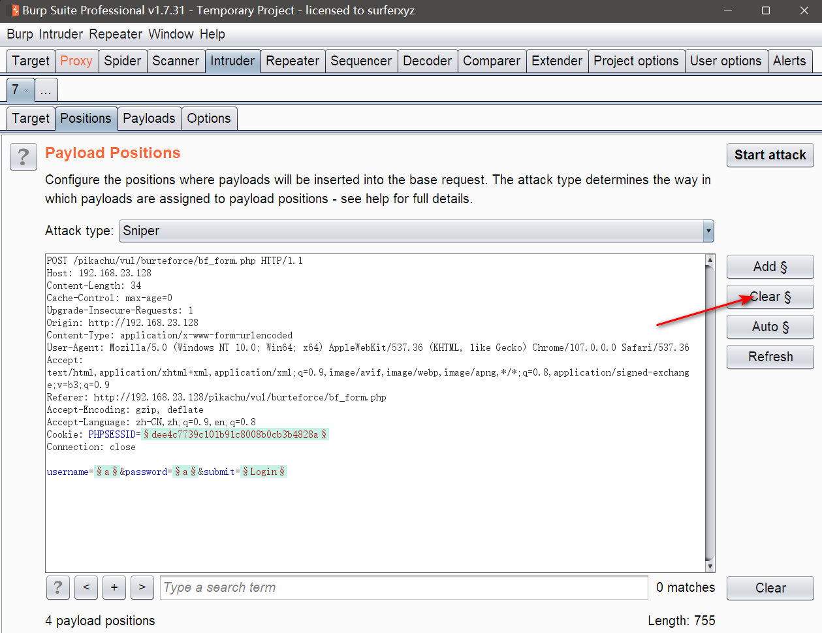The image size is (822, 633).
Task: Click the search help question mark icon
Action: pos(58,587)
